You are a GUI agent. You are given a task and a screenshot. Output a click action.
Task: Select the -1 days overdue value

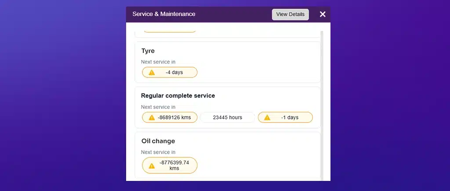point(290,118)
